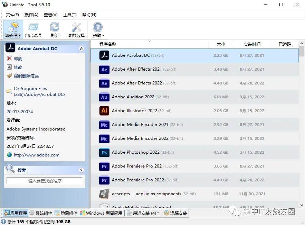The height and width of the screenshot is (225, 305).
Task: Open the 查看(V) menu
Action: click(50, 15)
